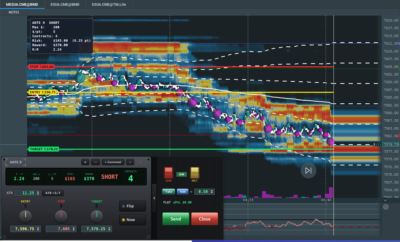400x242 pixels.
Task: Click the R:R 2.24 readout
Action: pos(19,179)
